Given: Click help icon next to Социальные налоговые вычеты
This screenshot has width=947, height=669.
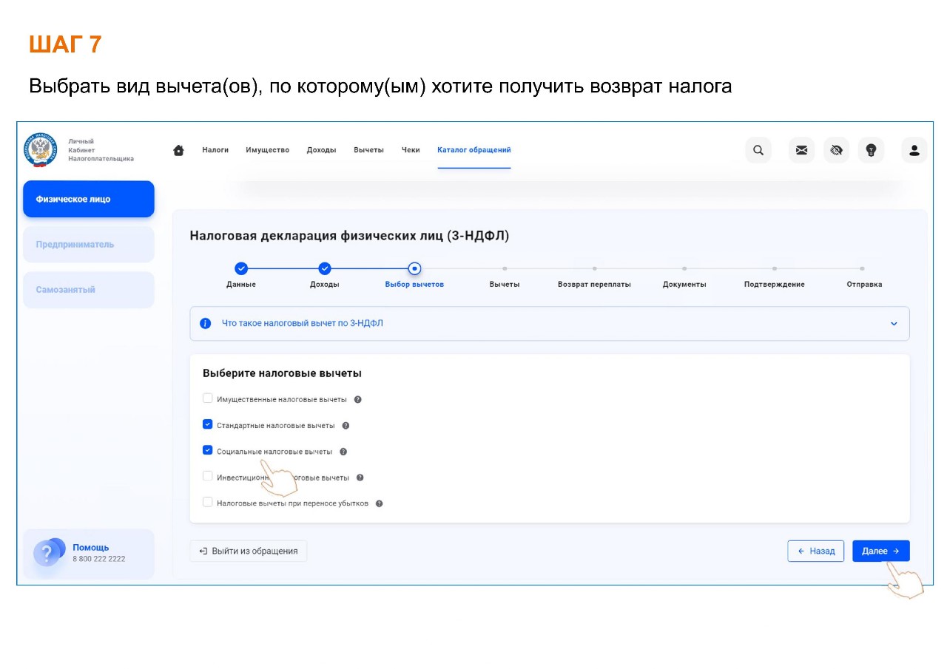Looking at the screenshot, I should point(343,452).
